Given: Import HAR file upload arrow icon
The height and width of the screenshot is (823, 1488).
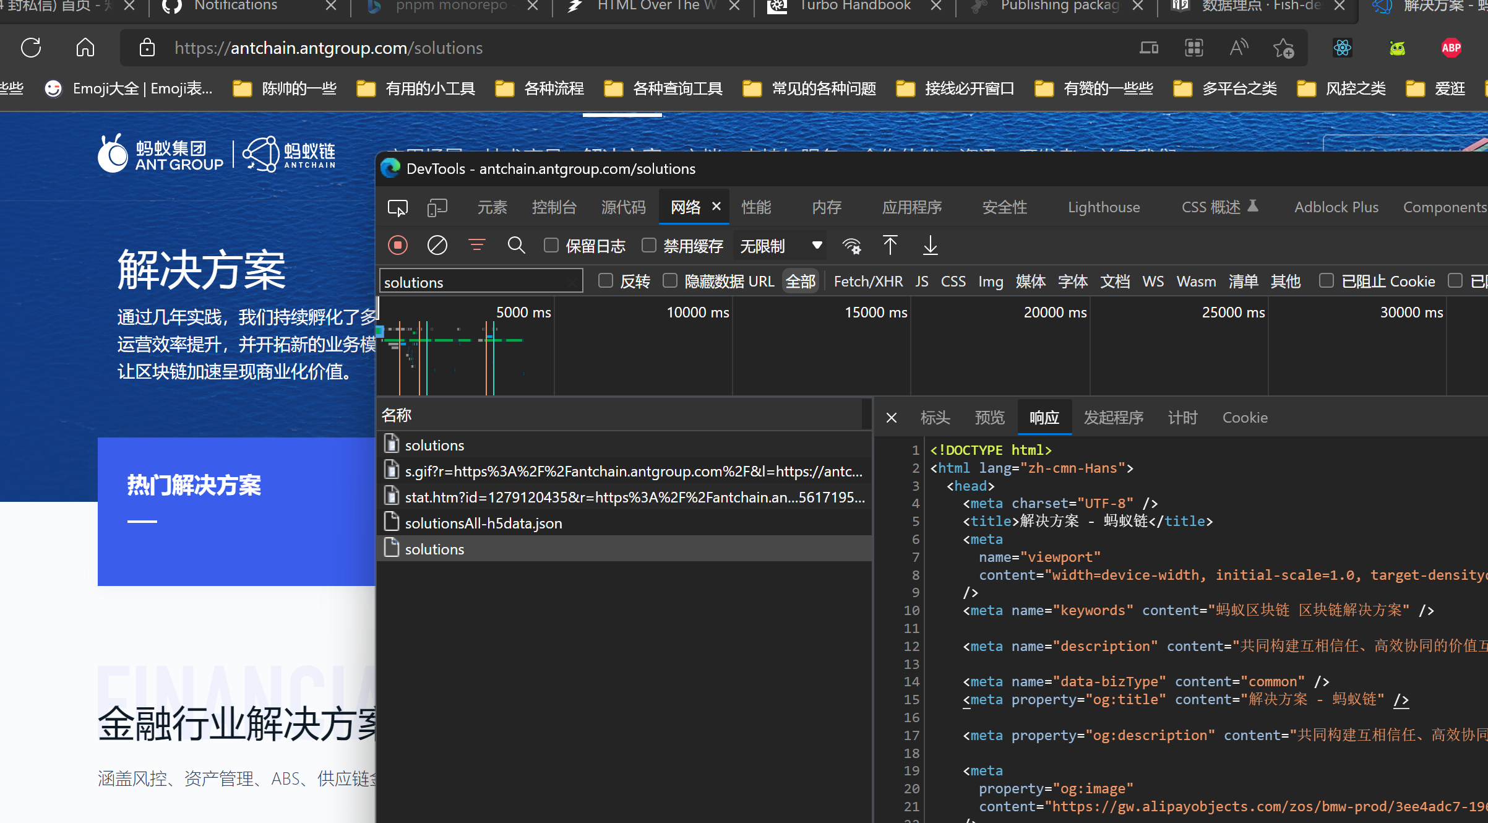Looking at the screenshot, I should [890, 246].
